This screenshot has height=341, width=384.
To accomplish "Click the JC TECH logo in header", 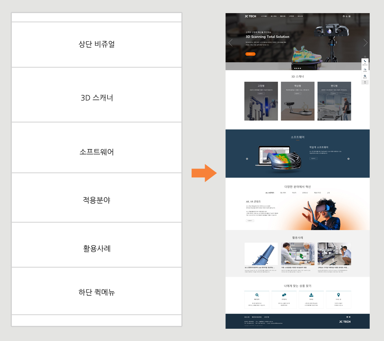I will tap(250, 16).
